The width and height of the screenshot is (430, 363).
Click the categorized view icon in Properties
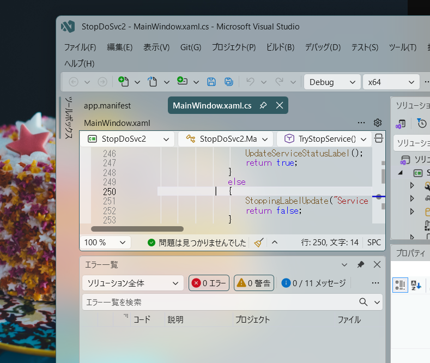[x=400, y=284]
